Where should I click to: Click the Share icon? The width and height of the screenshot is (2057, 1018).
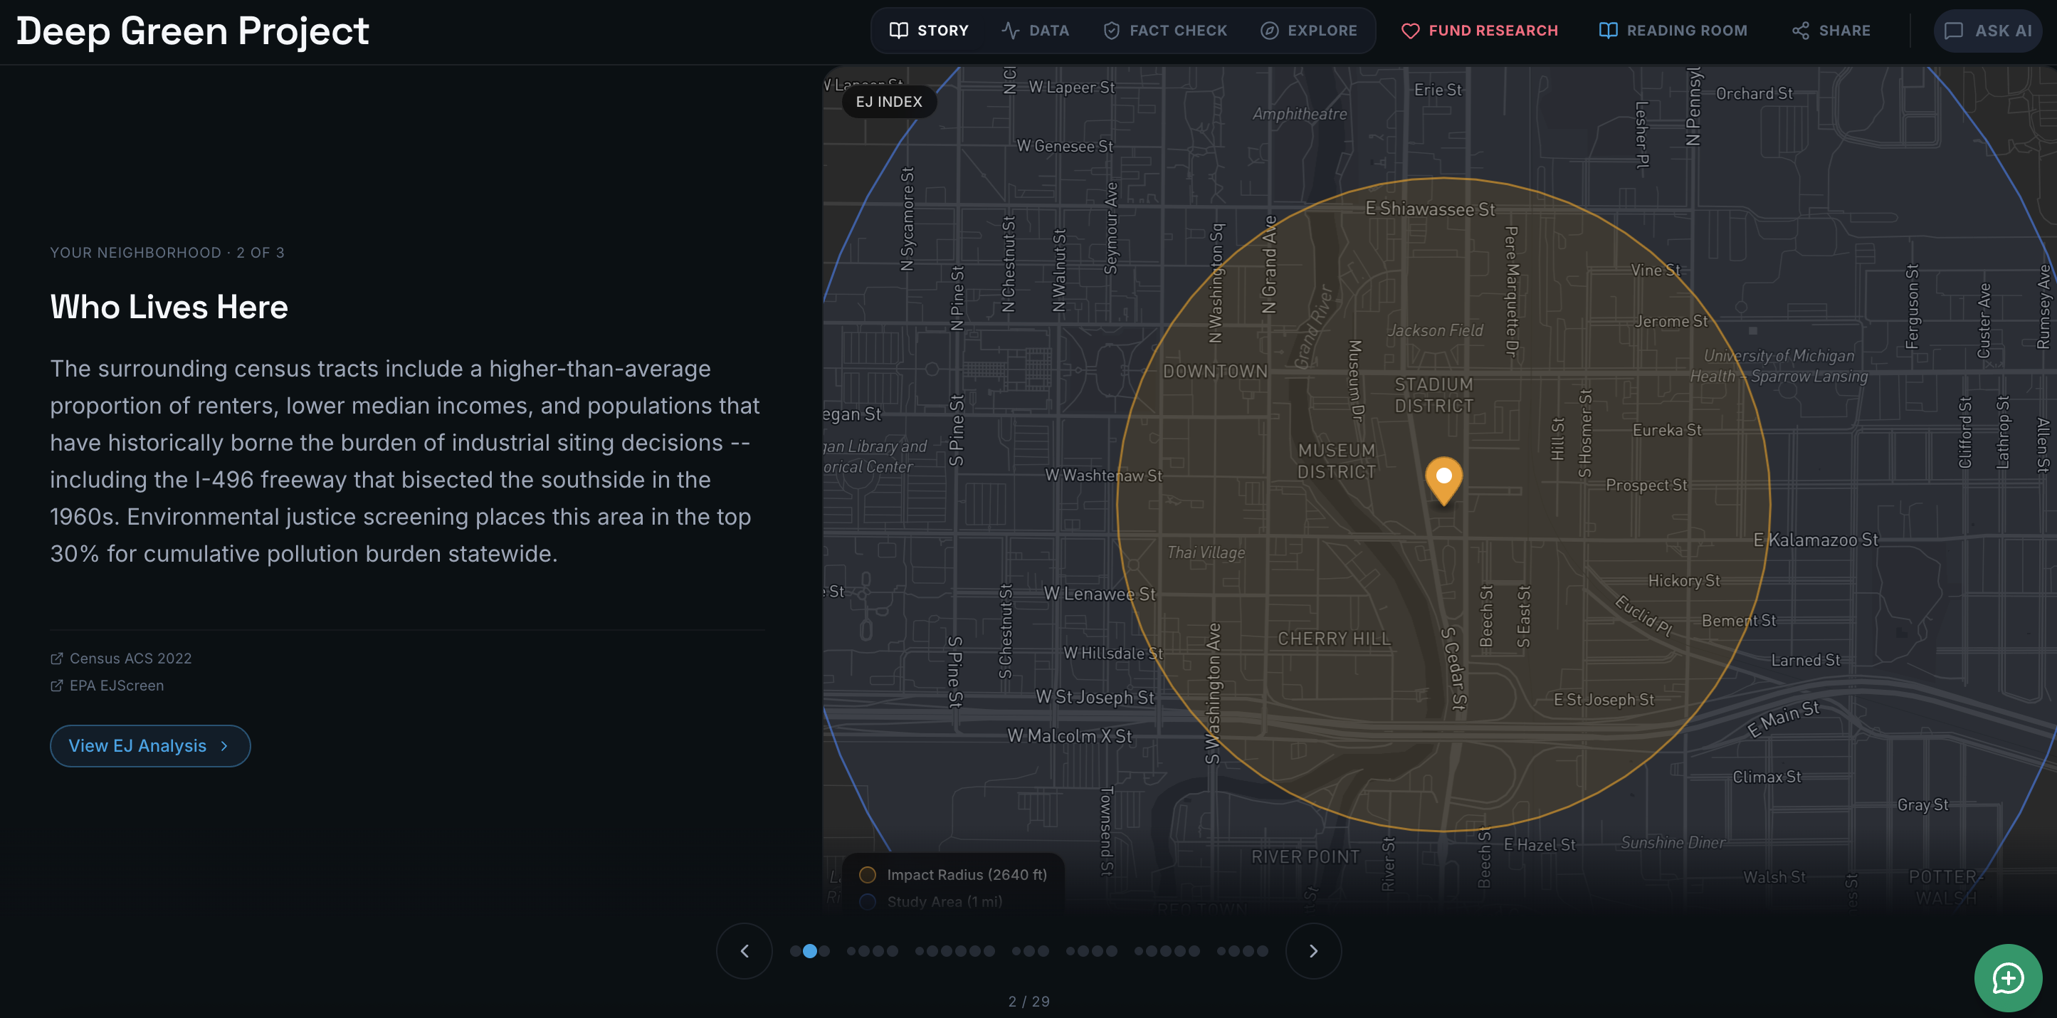point(1800,31)
